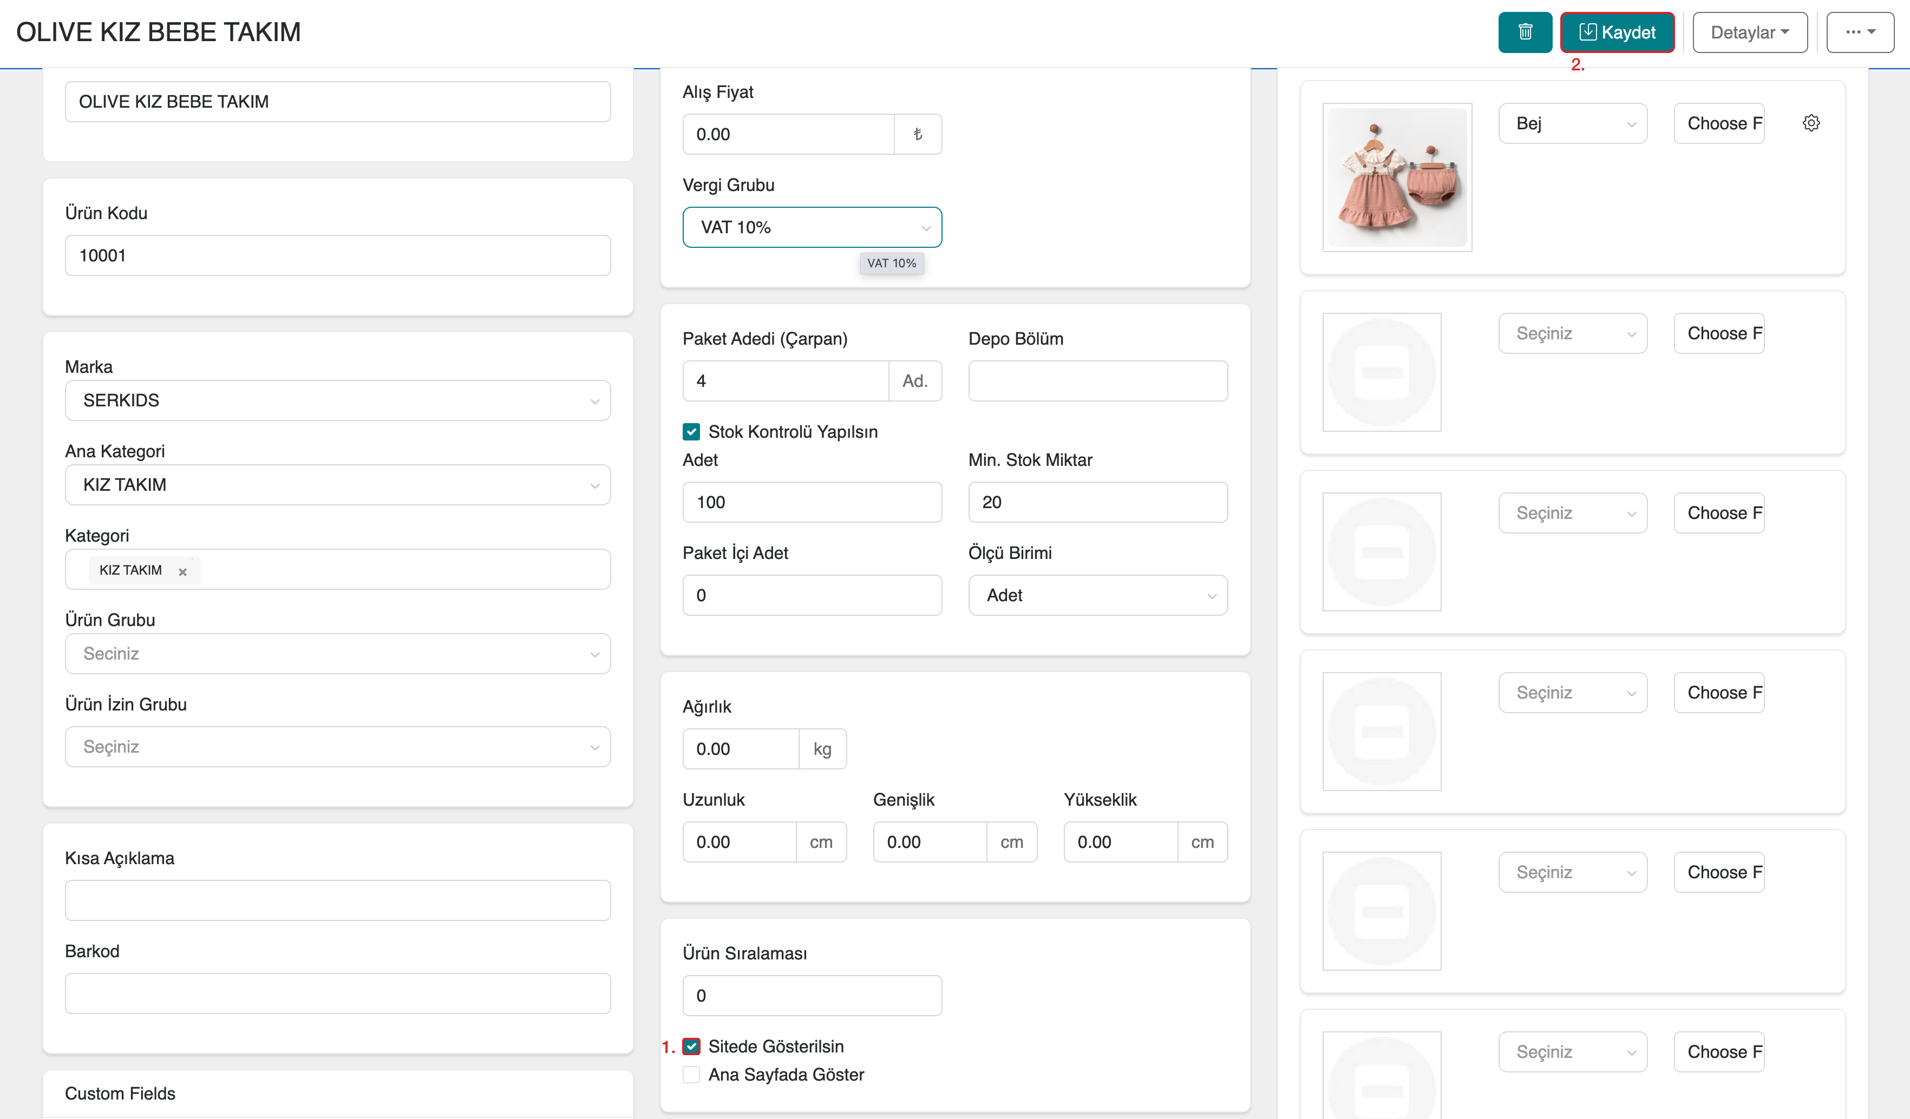
Task: Open the Bej color variant selector
Action: tap(1572, 123)
